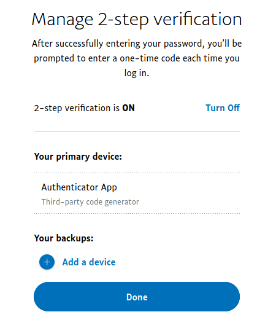Click the Manage 2-step verification heading

click(137, 20)
